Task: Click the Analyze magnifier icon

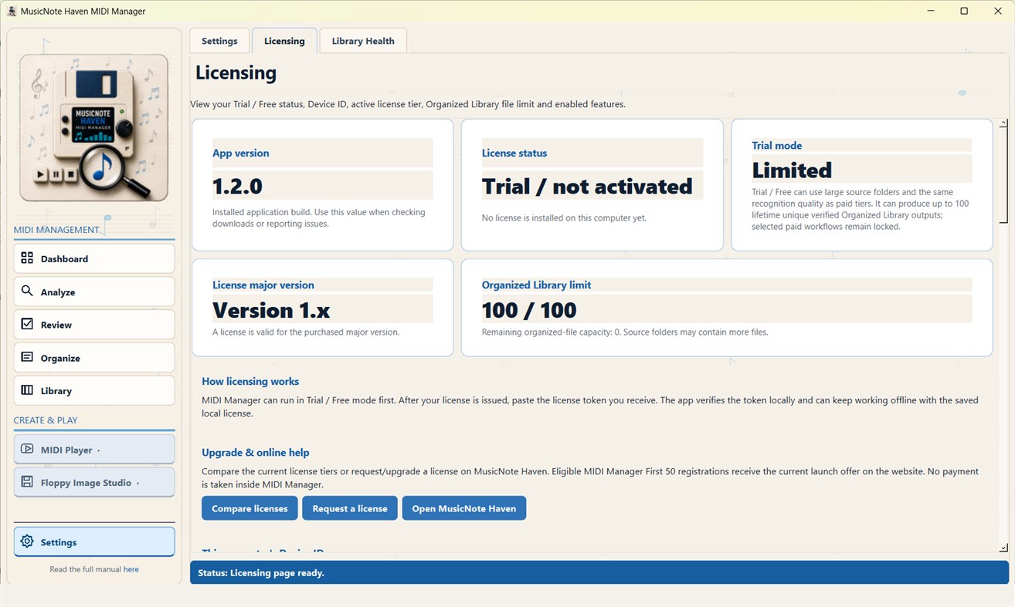Action: point(27,292)
